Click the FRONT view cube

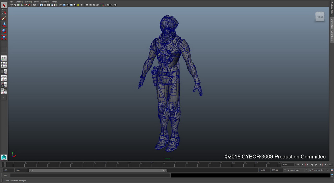pos(320,17)
